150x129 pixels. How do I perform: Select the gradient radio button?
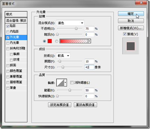56,41
